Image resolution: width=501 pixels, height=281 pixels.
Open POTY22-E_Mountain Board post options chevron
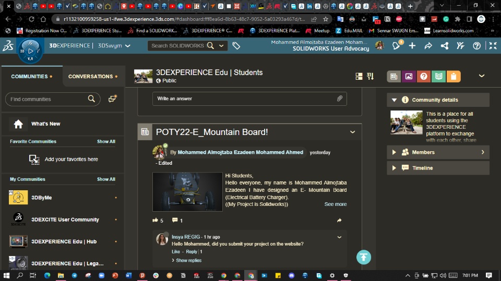[352, 132]
